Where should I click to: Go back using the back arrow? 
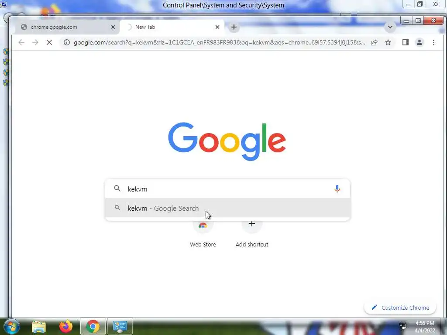pos(21,42)
